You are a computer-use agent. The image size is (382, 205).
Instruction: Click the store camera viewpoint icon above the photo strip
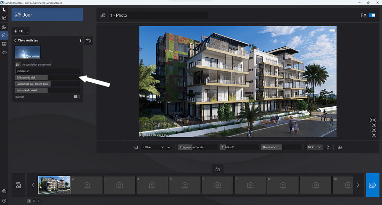coord(217,169)
